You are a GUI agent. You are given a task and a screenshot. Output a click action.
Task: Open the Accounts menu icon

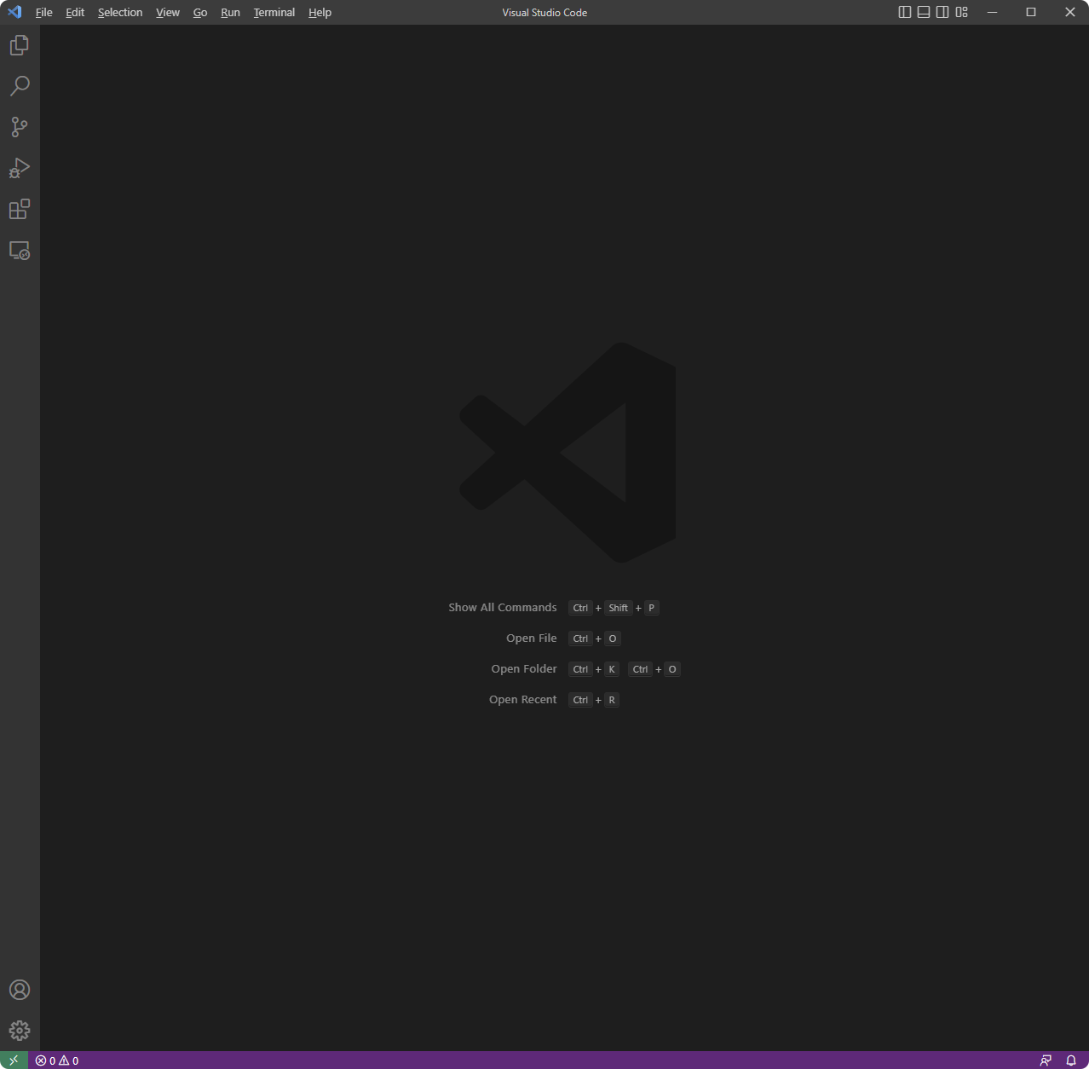click(x=20, y=990)
